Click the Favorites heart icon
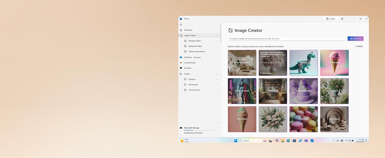Screen dimensions: 385x158 tap(181, 68)
